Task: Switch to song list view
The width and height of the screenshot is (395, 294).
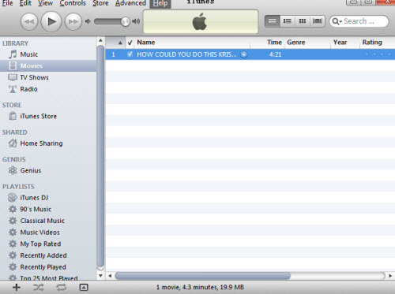Action: pos(273,21)
